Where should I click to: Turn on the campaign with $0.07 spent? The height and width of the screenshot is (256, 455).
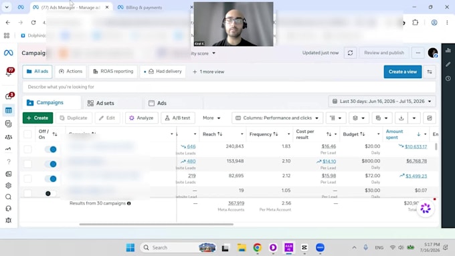pos(50,193)
